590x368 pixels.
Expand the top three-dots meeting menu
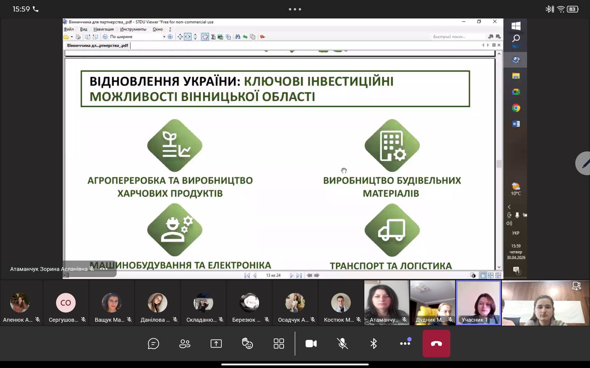[x=295, y=9]
